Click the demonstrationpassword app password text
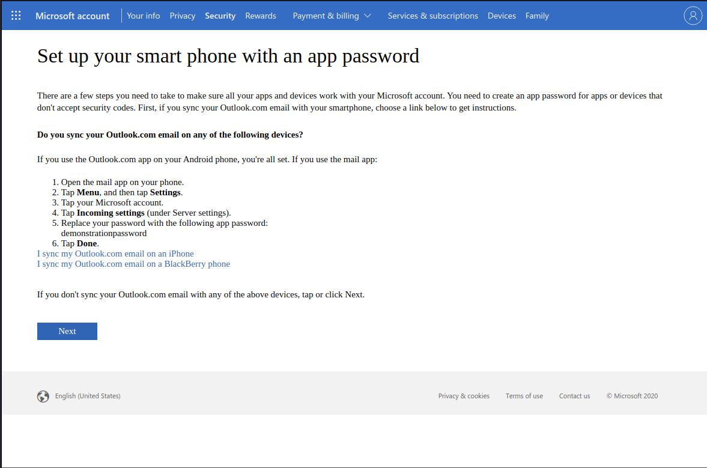Viewport: 707px width, 468px height. coord(104,234)
